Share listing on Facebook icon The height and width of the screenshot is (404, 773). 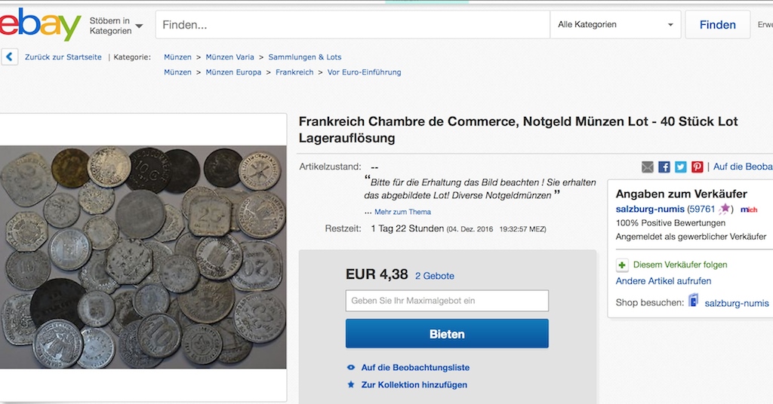pyautogui.click(x=664, y=167)
